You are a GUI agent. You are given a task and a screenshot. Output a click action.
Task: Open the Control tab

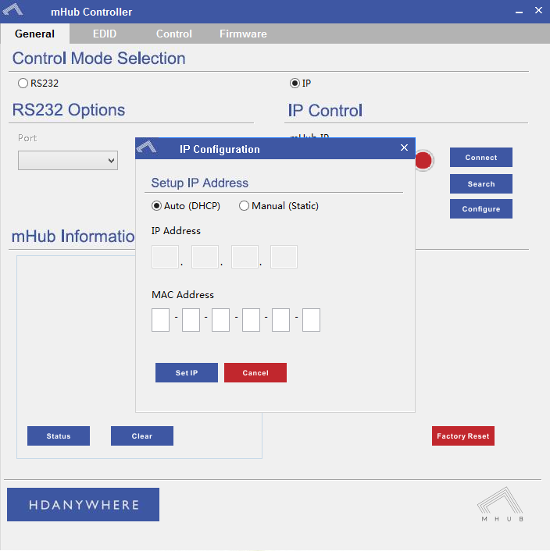pos(174,34)
